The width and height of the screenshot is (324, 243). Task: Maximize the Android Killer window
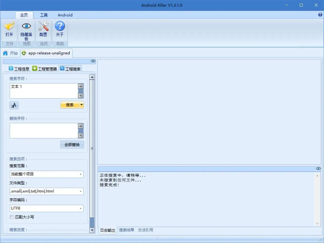point(301,5)
